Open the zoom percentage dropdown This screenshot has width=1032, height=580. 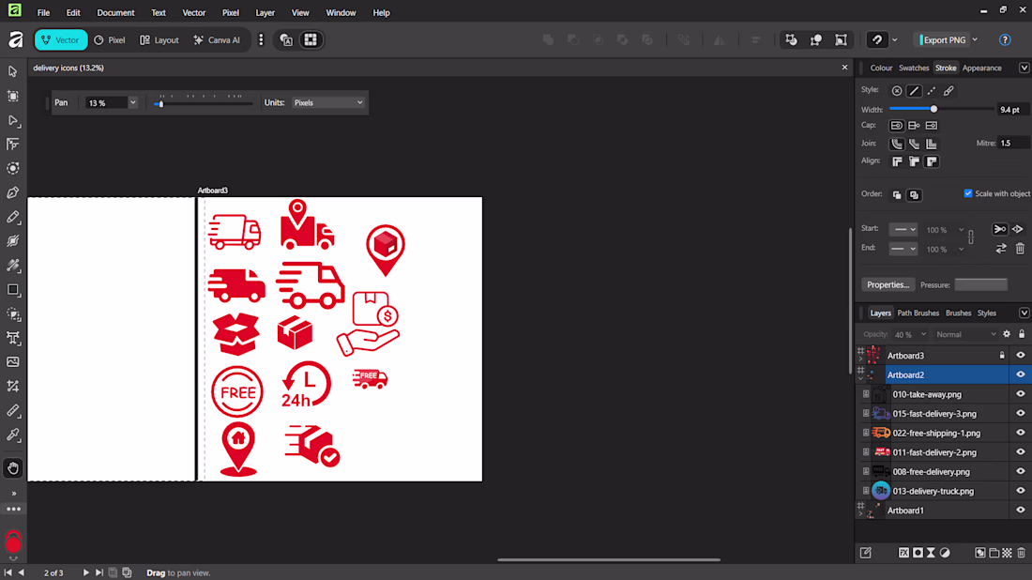[x=132, y=102]
